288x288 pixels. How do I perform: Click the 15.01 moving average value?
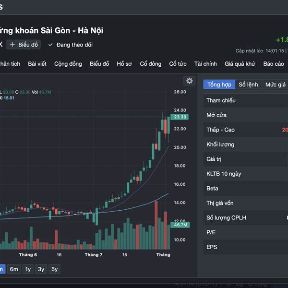tap(9, 98)
